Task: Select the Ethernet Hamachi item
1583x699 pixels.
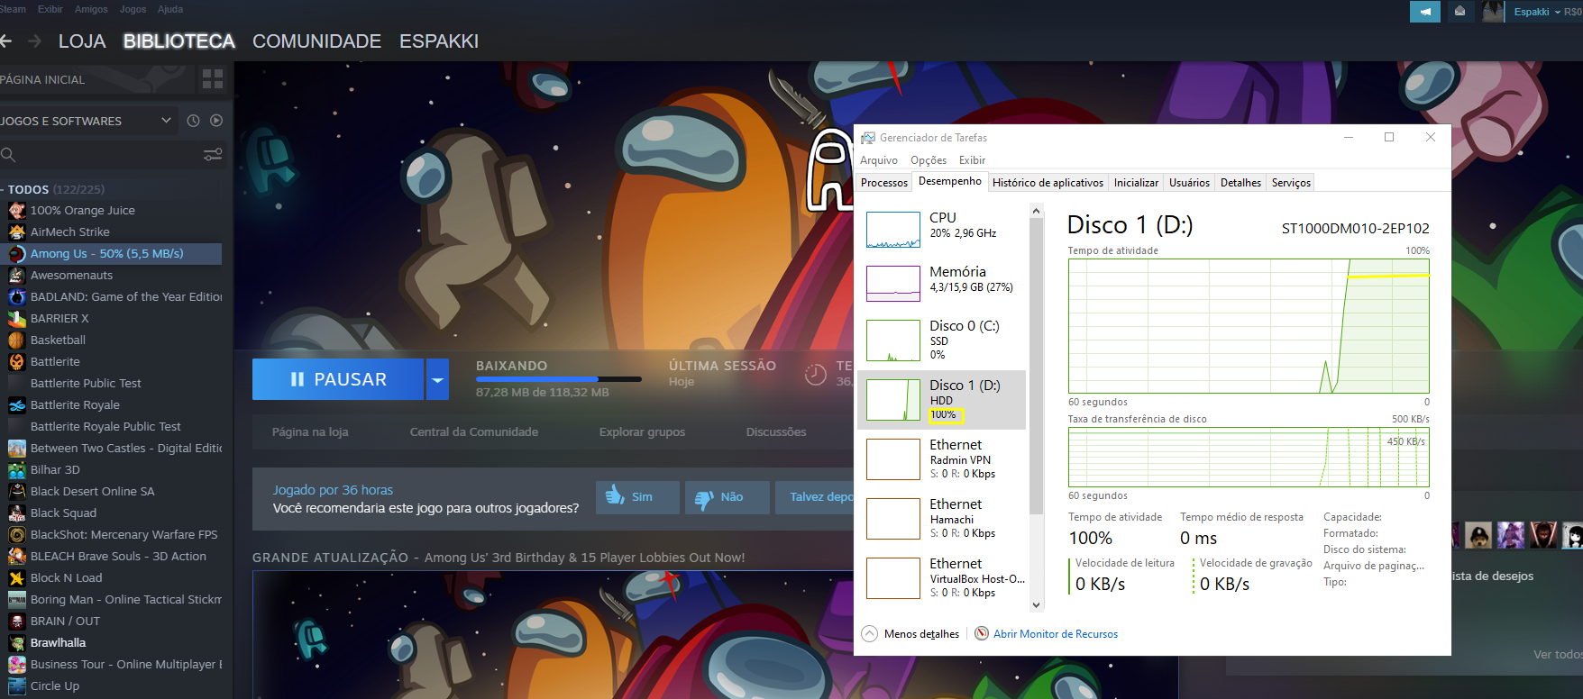Action: coord(941,519)
